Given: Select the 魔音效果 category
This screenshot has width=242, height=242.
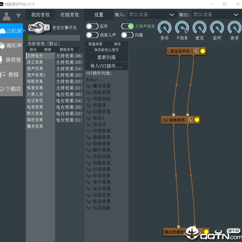Looking at the screenshot, I should [40, 126].
